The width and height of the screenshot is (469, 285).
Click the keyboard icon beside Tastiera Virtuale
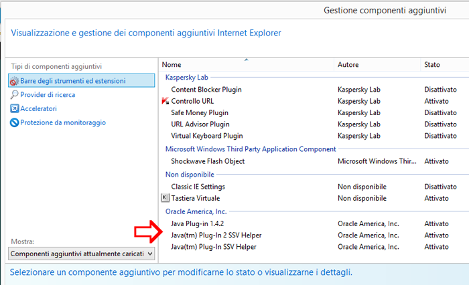click(165, 198)
